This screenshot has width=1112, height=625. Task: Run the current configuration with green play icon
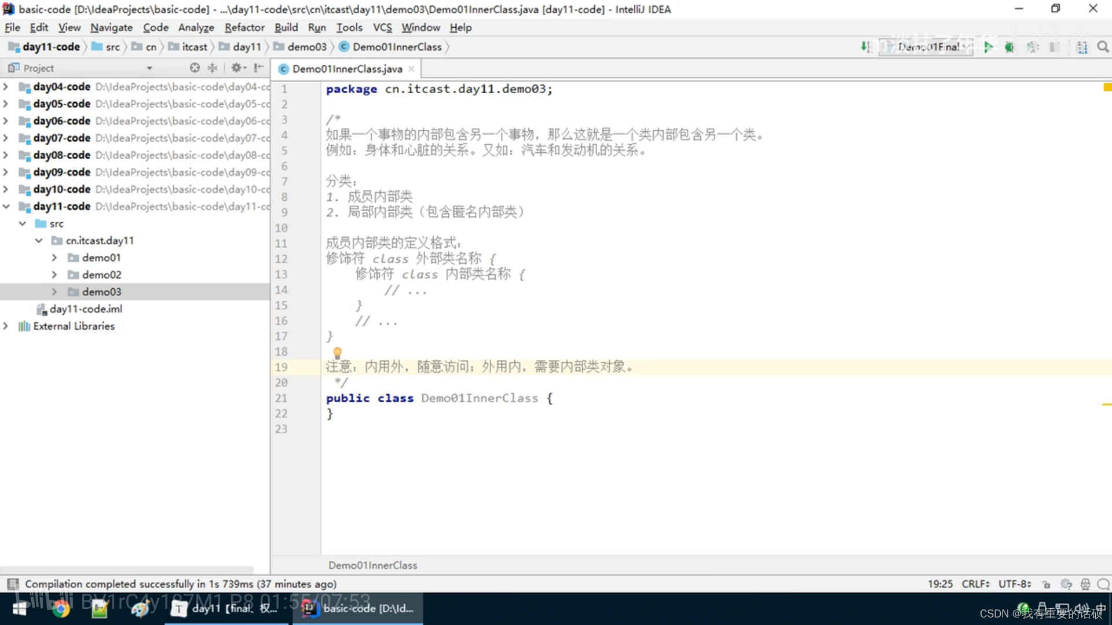click(988, 47)
